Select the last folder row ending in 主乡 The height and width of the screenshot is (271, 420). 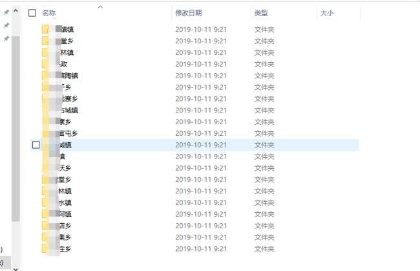click(x=194, y=249)
